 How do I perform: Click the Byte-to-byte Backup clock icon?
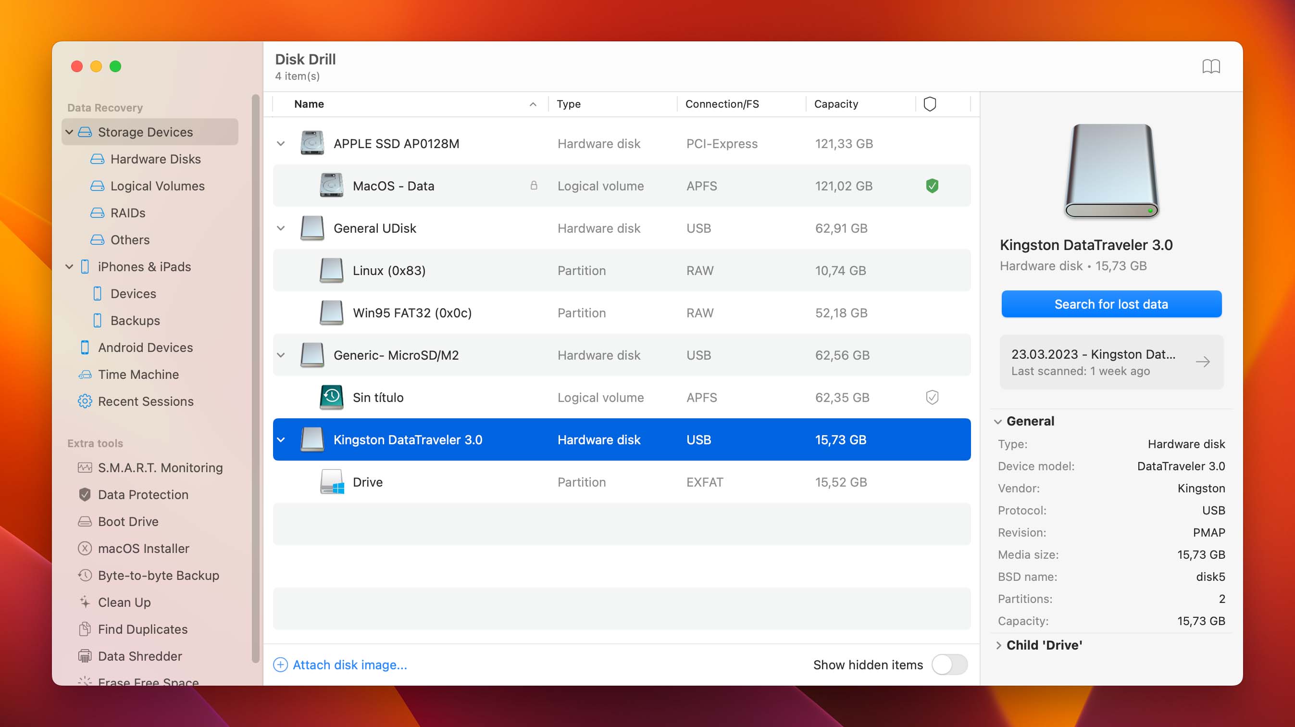click(85, 575)
